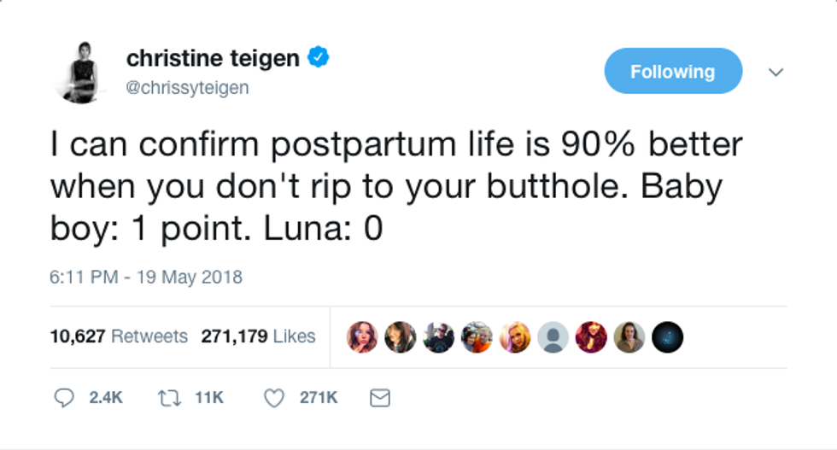Expand the tweet options chevron menu
837x450 pixels.
coord(776,73)
